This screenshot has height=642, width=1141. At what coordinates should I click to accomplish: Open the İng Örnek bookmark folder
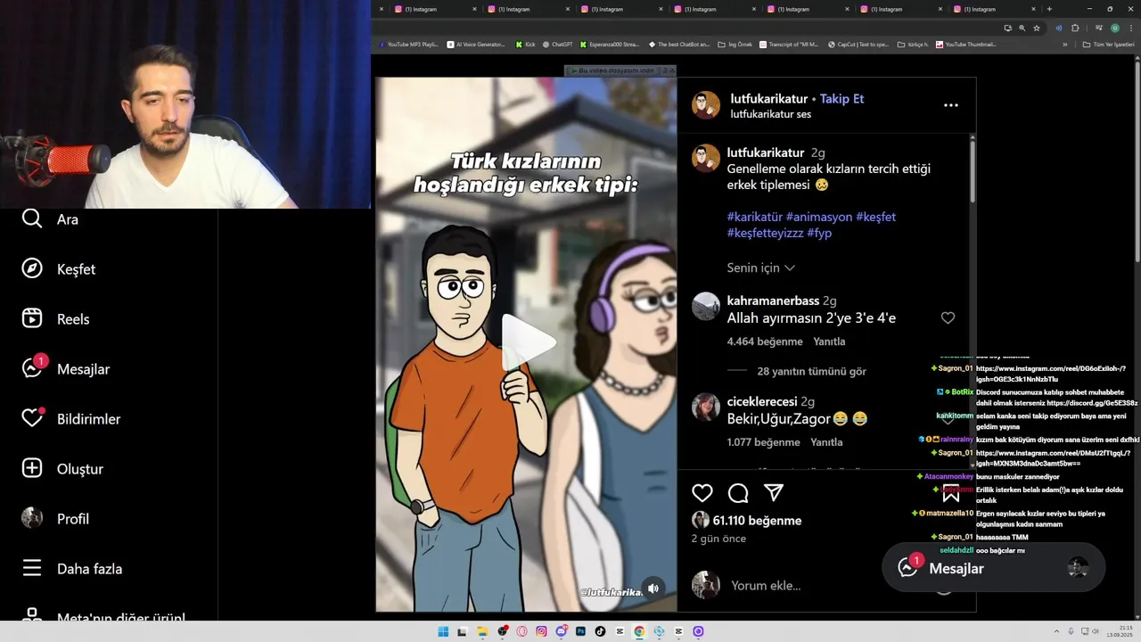pyautogui.click(x=735, y=44)
